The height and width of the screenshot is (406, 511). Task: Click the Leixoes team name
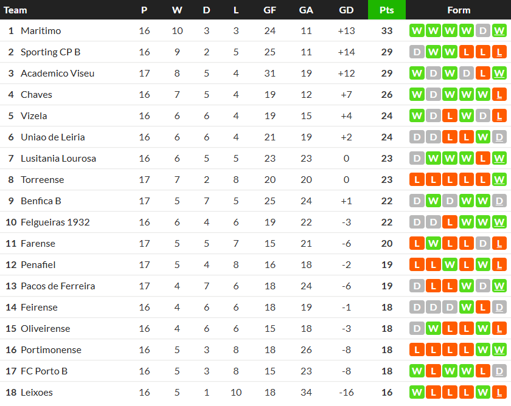tap(36, 393)
